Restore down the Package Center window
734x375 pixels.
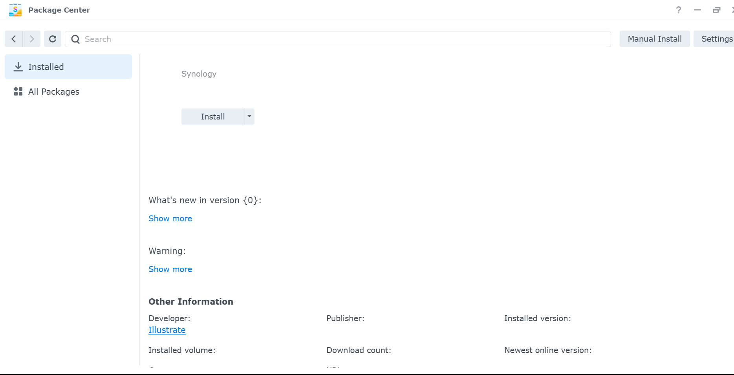716,10
